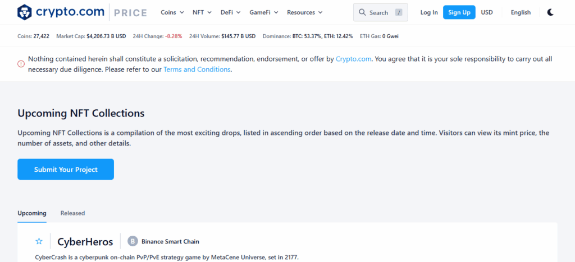This screenshot has width=575, height=262.
Task: Click the Binance Smart Chain icon
Action: pos(133,241)
